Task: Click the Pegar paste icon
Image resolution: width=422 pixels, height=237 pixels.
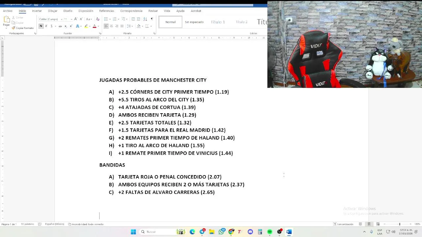Action: coord(6,20)
